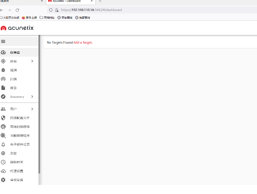Screen dimensions: 257x194
Task: Go back with the browser back arrow
Action: [x=2, y=10]
